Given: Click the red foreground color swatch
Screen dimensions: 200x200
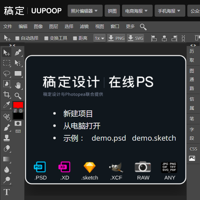Looking at the screenshot, I should pyautogui.click(x=18, y=105).
